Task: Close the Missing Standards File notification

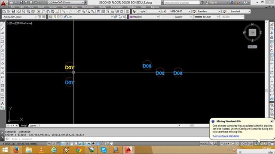Action: [272, 121]
